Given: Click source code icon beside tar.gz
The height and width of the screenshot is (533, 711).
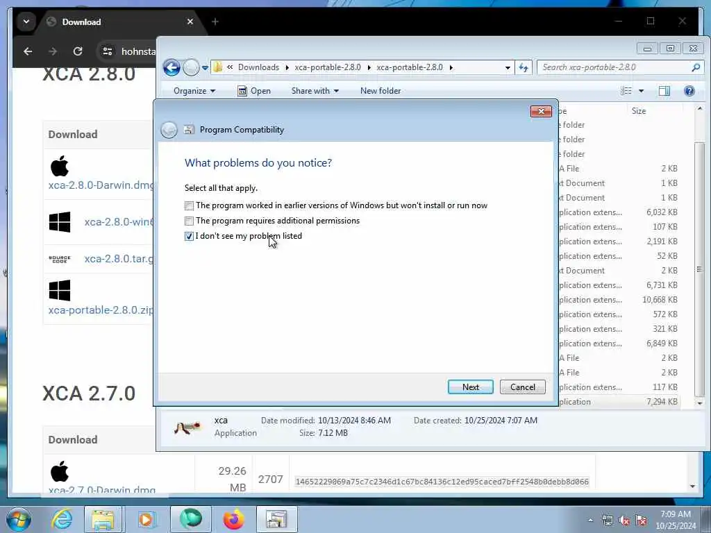Looking at the screenshot, I should pos(60,259).
